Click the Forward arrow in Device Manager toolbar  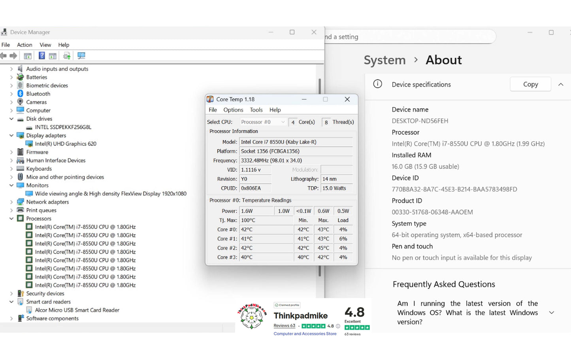pos(13,56)
